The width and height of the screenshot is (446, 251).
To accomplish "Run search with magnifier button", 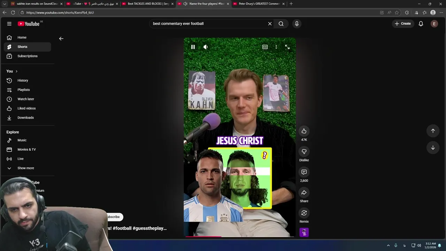I will 281,24.
